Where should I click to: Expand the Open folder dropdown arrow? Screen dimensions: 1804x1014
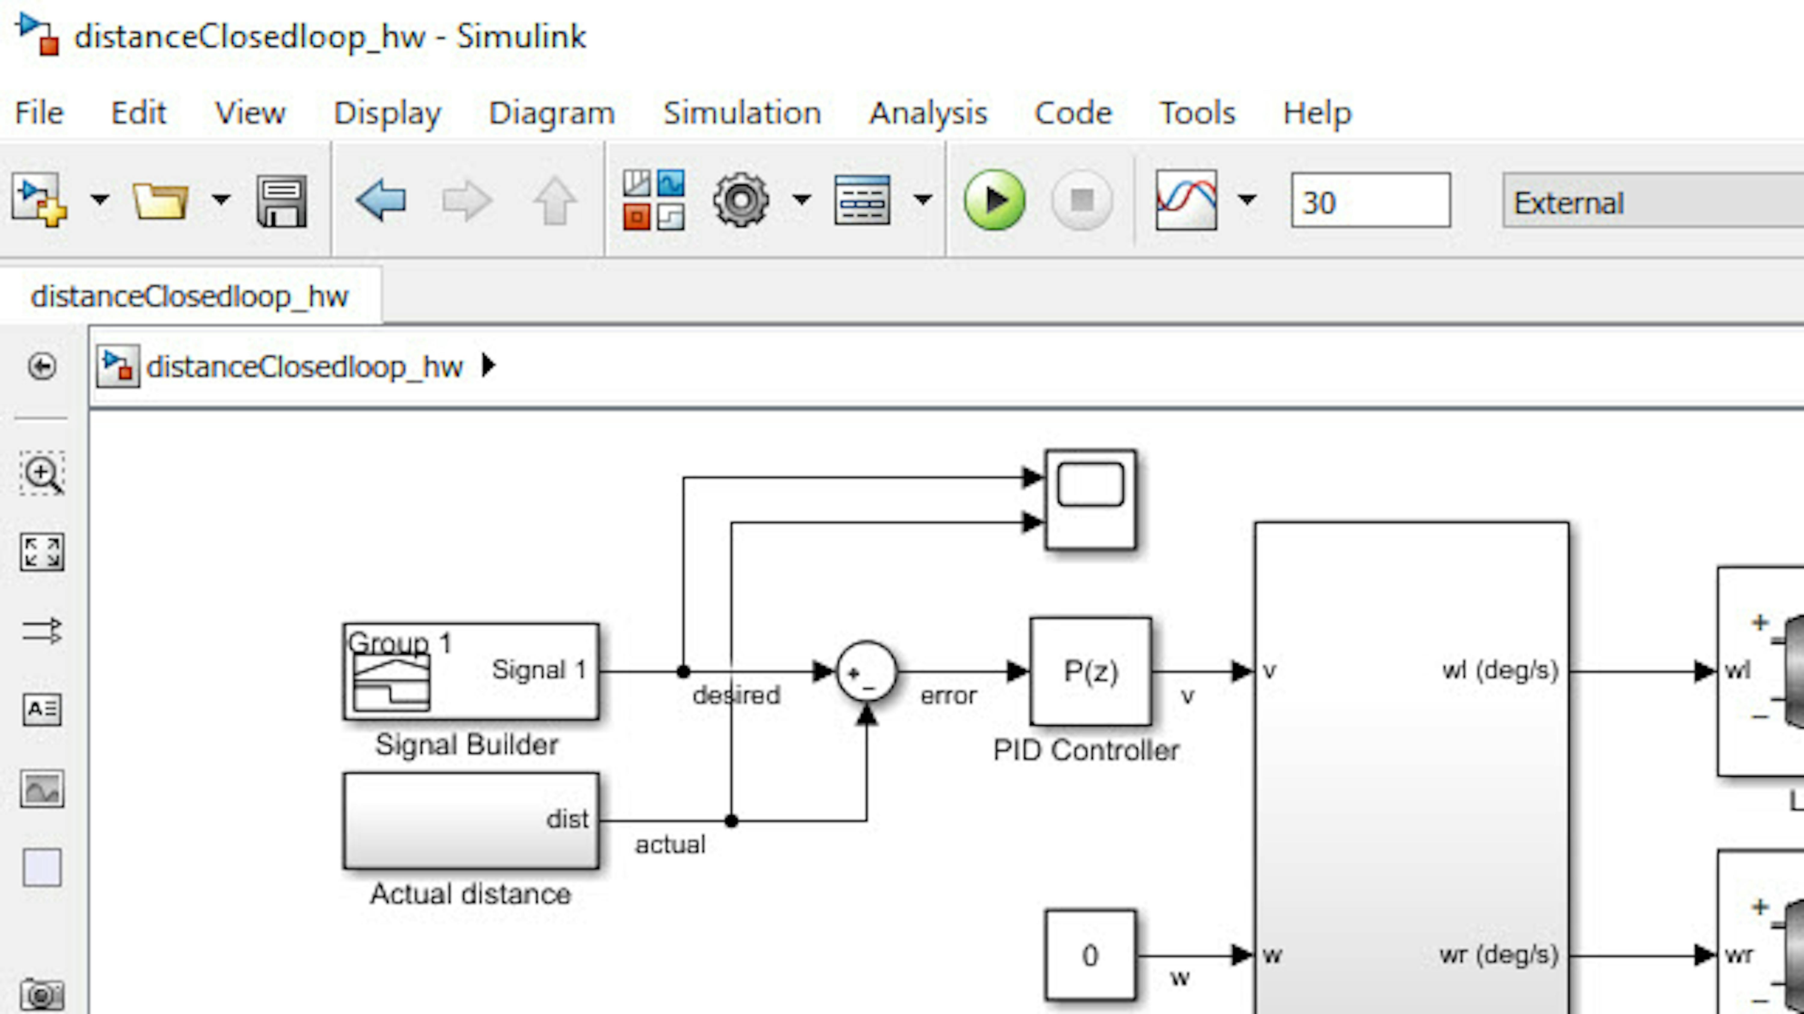[221, 200]
